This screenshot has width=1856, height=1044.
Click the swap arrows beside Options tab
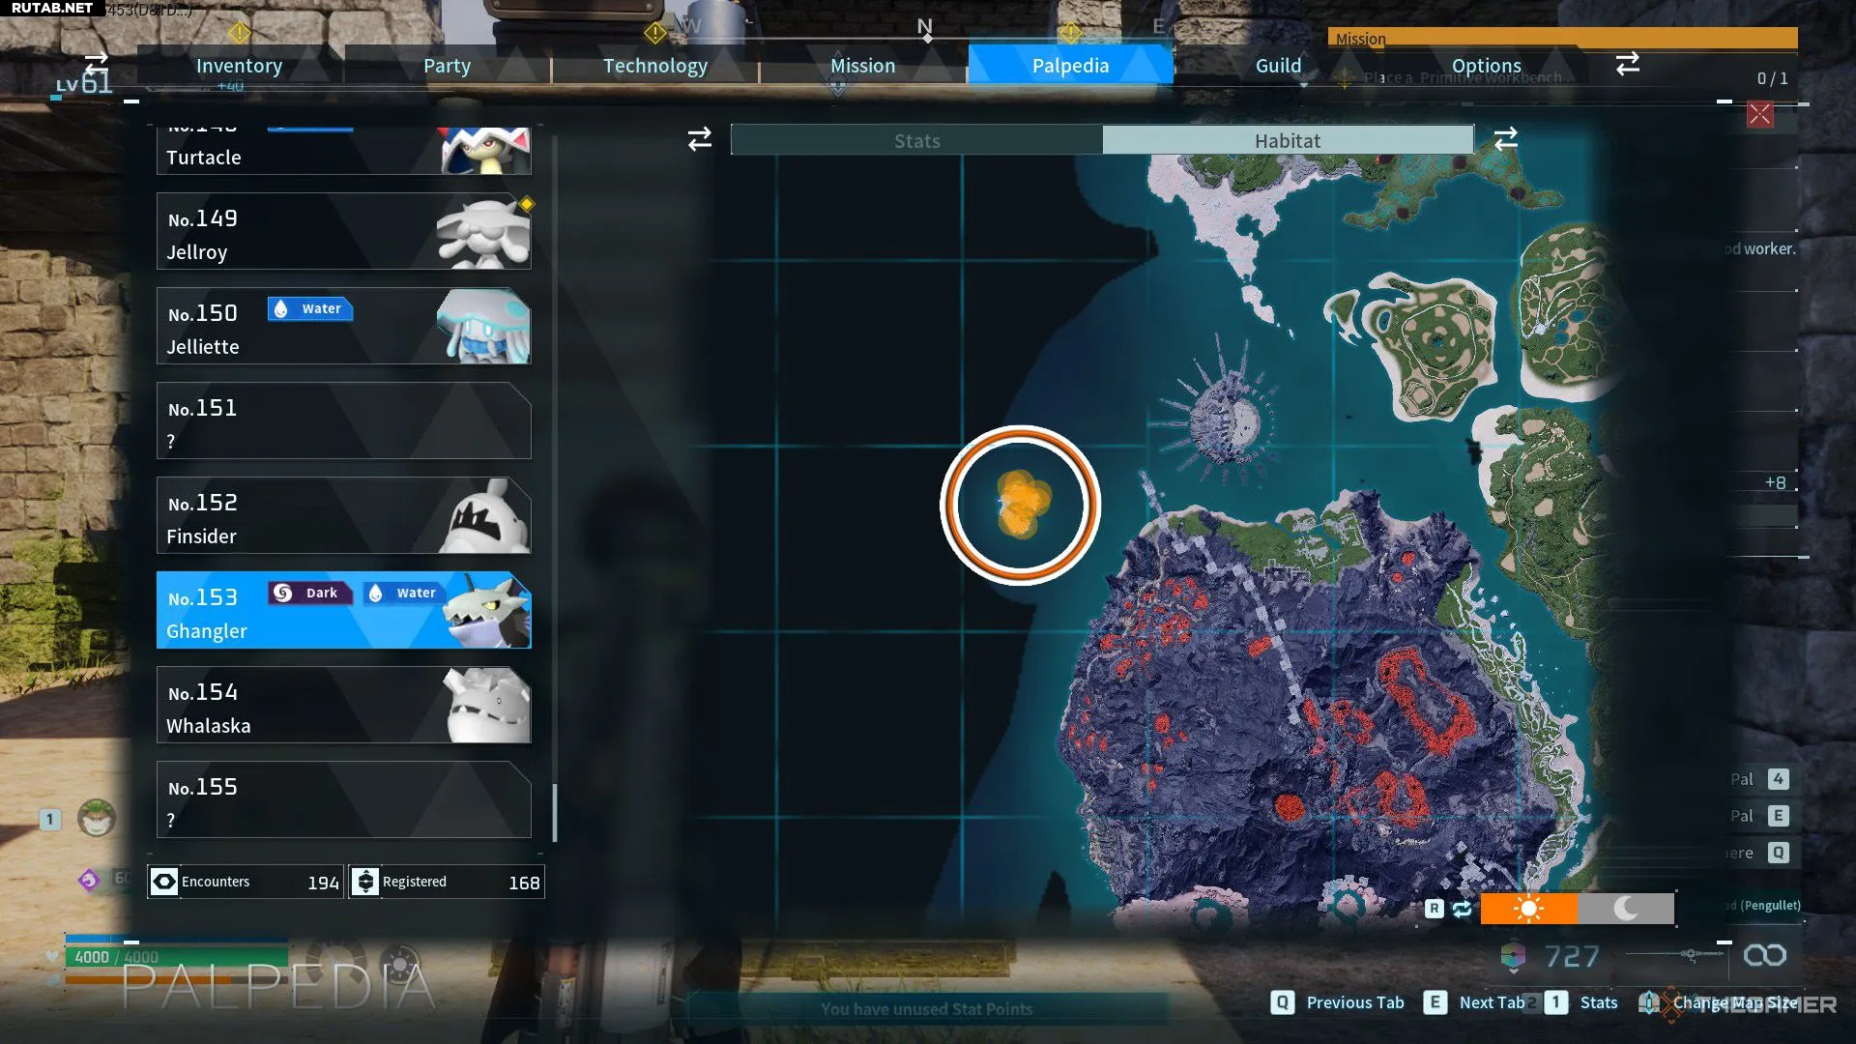[1628, 64]
